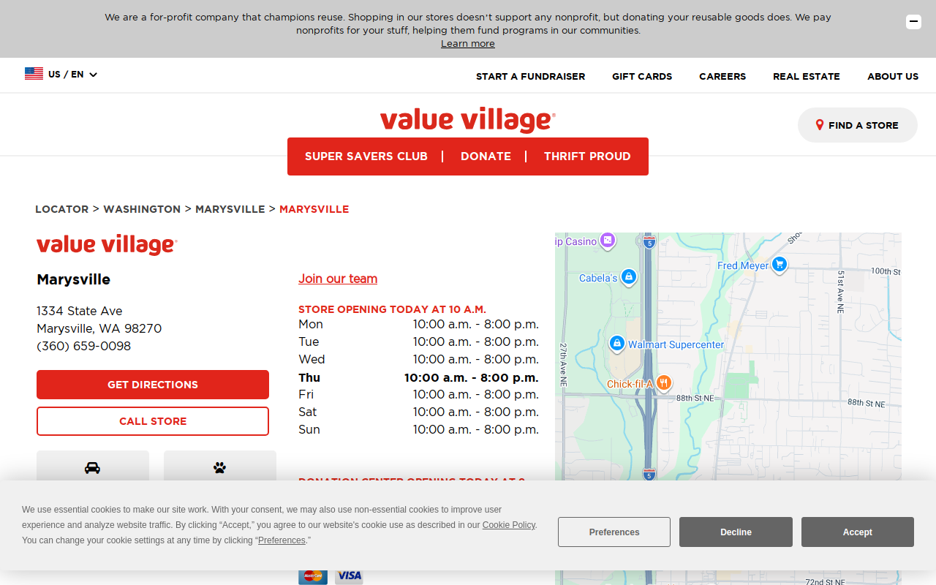
Task: Click the first Marysville breadcrumb link
Action: pos(230,209)
